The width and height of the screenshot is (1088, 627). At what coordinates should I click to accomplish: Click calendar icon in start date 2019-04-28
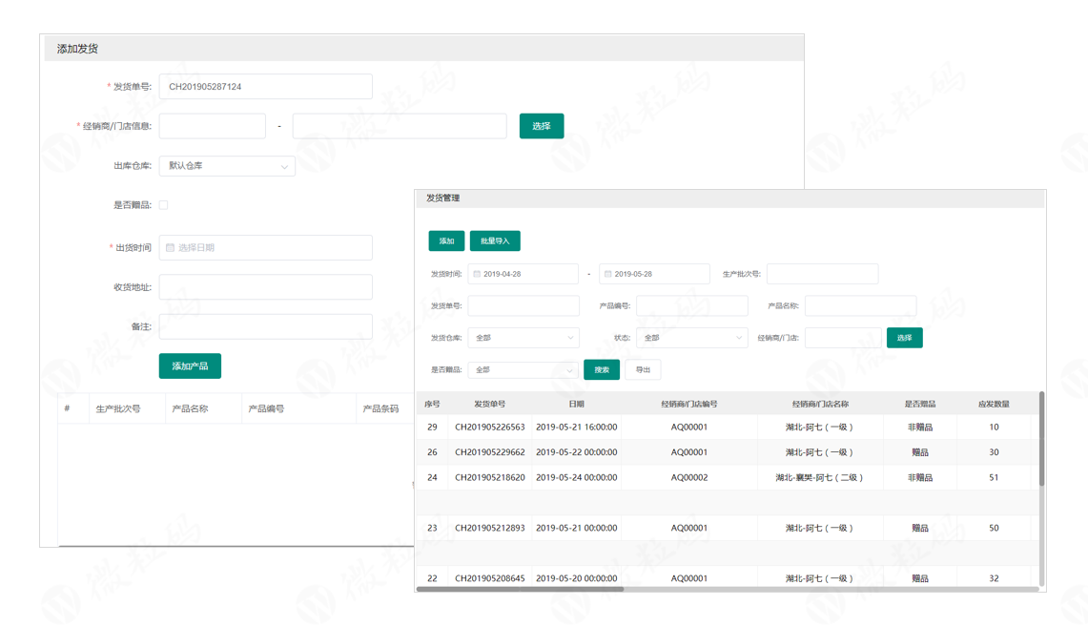[477, 274]
